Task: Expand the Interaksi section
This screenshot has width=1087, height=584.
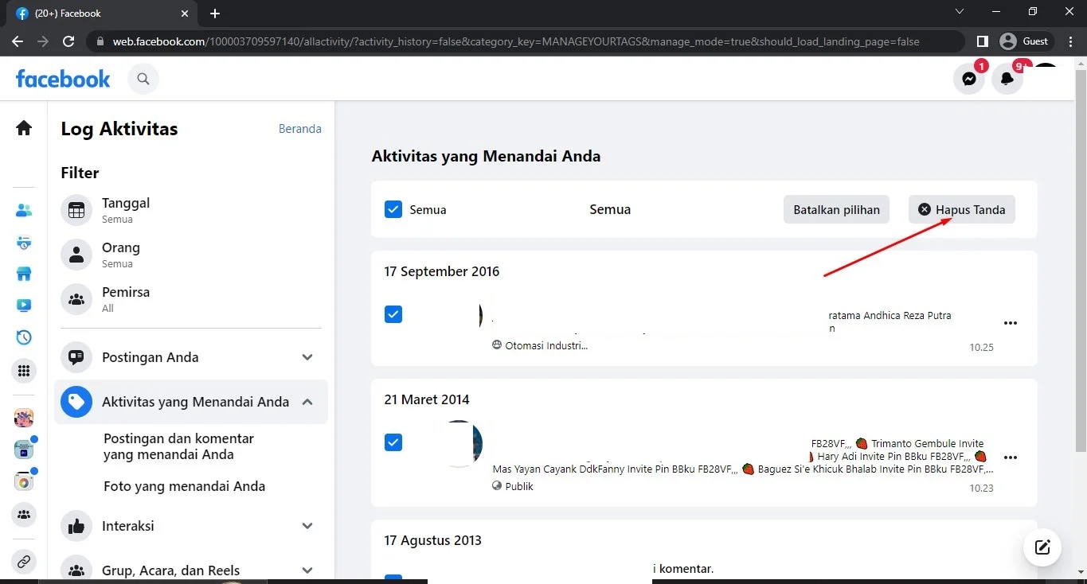Action: pyautogui.click(x=307, y=526)
